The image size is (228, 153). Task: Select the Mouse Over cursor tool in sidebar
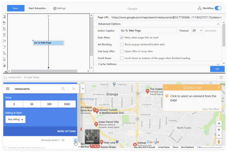[x=4, y=59]
